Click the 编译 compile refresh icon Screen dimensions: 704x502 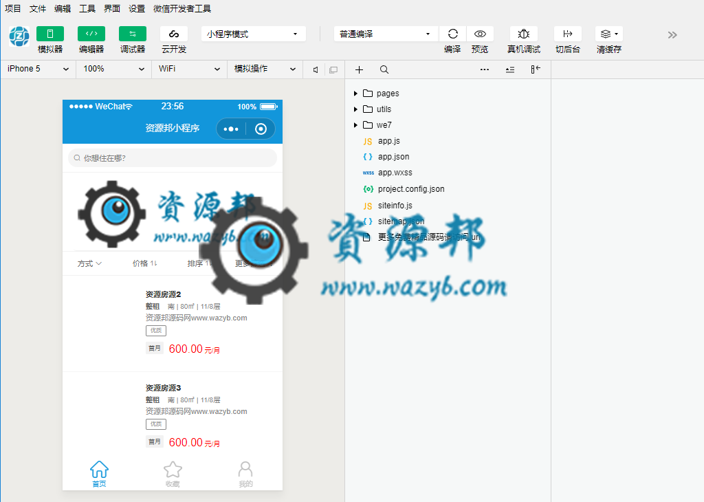[x=452, y=34]
